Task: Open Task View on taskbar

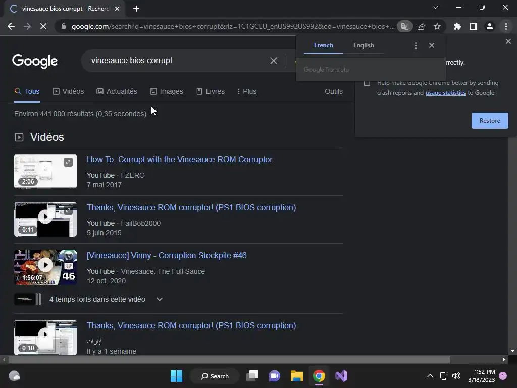Action: pyautogui.click(x=253, y=376)
